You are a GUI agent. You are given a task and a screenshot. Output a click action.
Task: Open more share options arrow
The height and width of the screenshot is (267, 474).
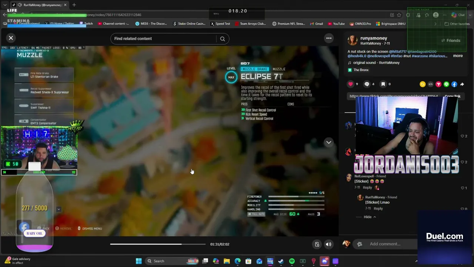coord(462,84)
